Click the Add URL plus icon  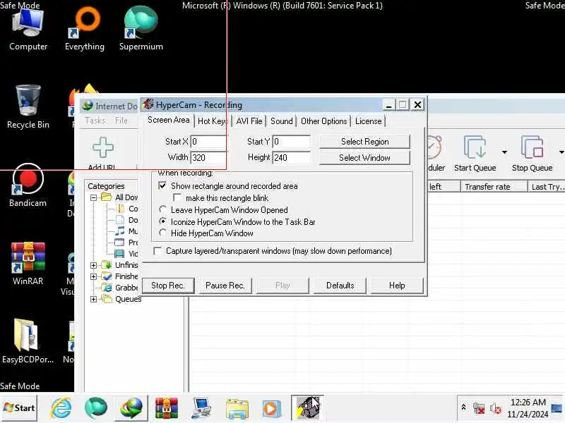pos(103,147)
